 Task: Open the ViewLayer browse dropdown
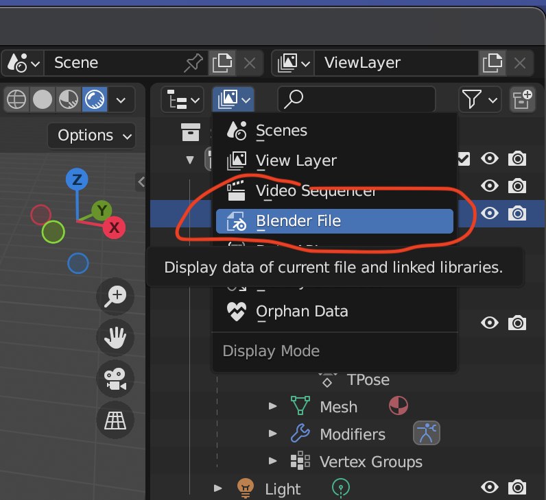pos(294,63)
